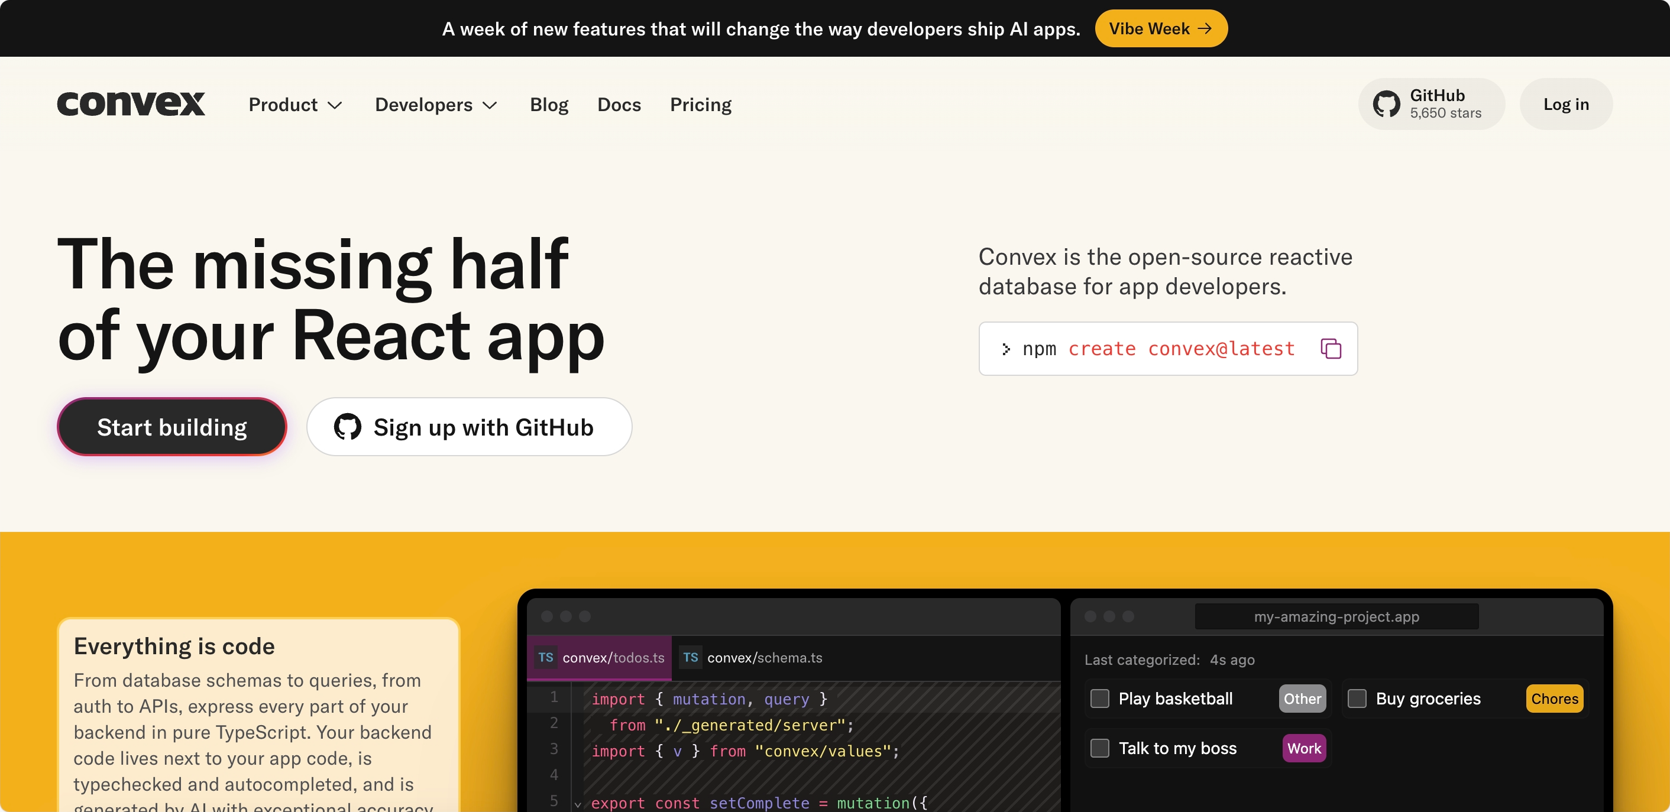
Task: Click the TS icon on todos.ts tab
Action: [x=546, y=658]
